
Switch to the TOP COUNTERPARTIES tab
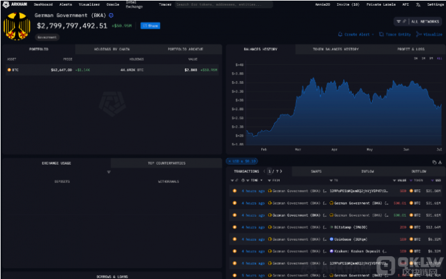coord(167,163)
